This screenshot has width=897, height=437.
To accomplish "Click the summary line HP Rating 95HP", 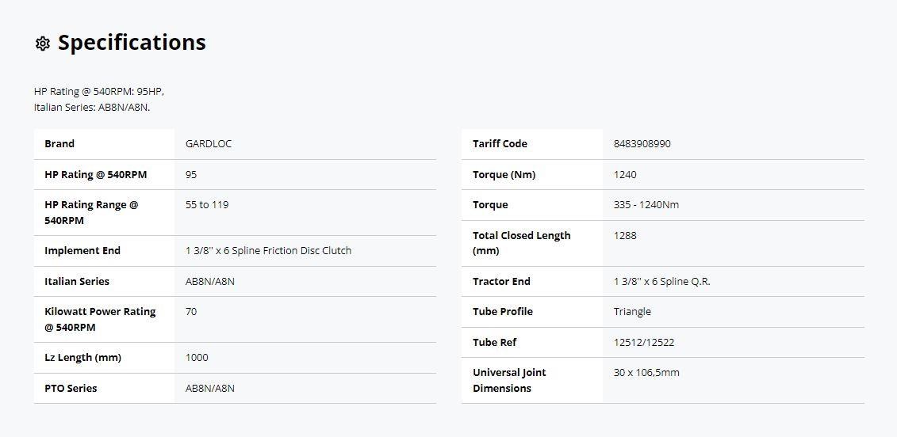I will 99,91.
